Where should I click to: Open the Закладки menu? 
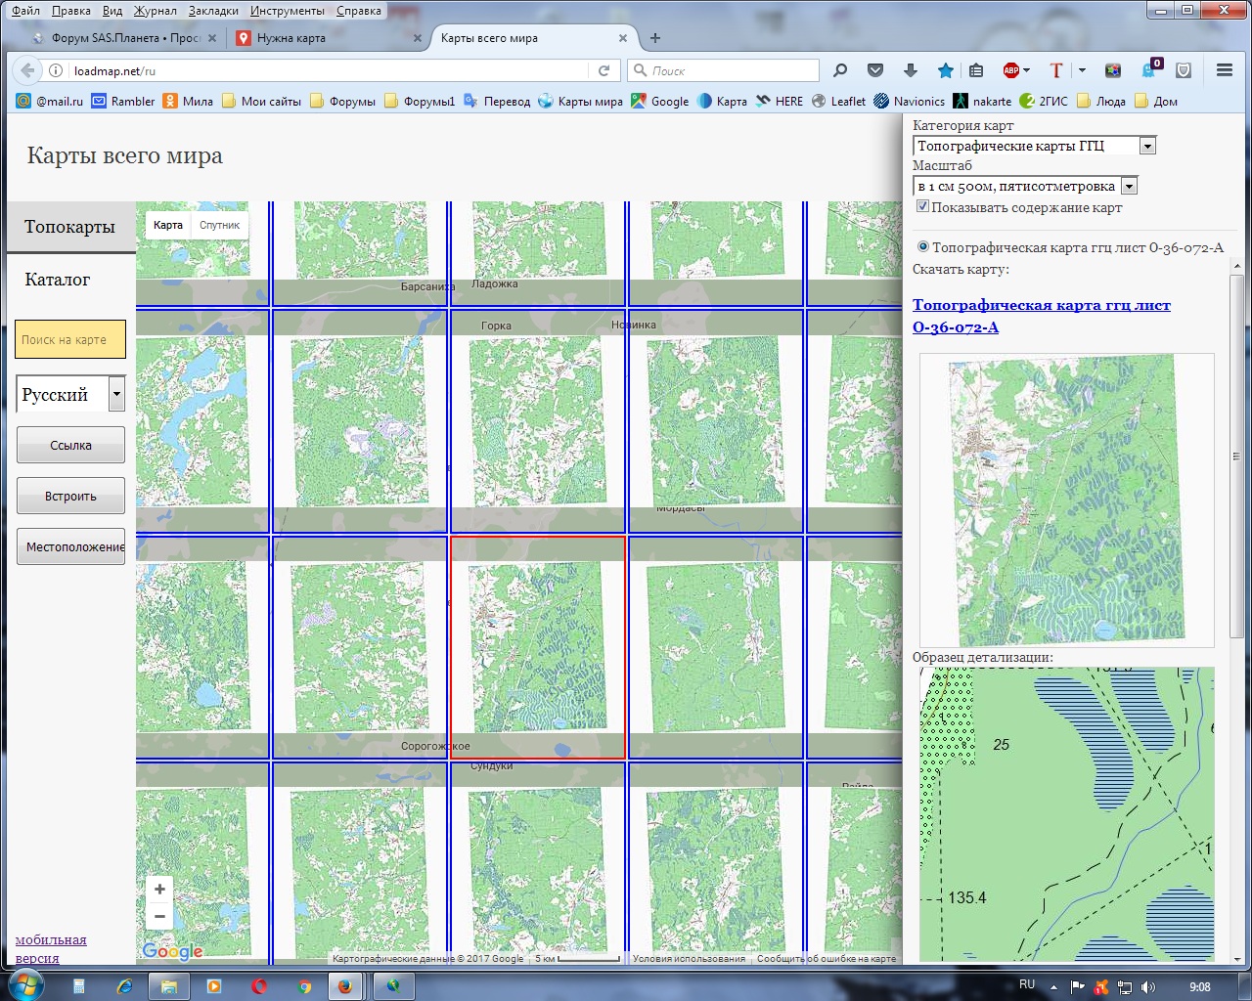point(213,11)
